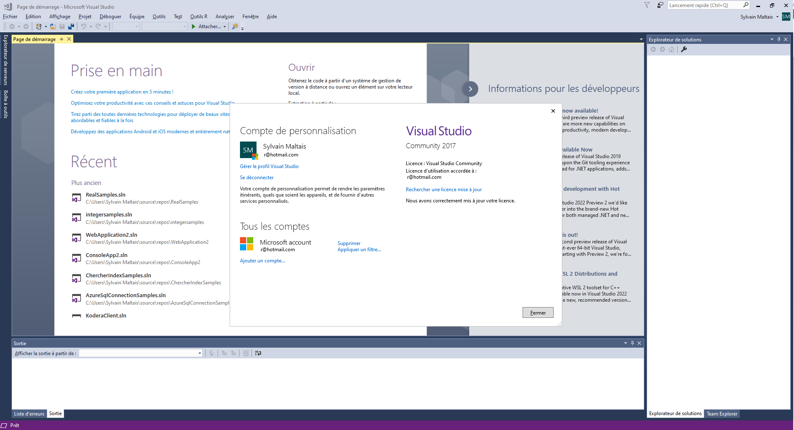
Task: Click 'Rechercher une licence mise à jour' link
Action: 444,190
